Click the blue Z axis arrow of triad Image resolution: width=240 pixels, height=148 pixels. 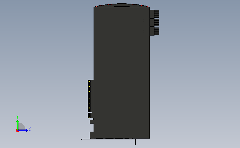coord(23,131)
